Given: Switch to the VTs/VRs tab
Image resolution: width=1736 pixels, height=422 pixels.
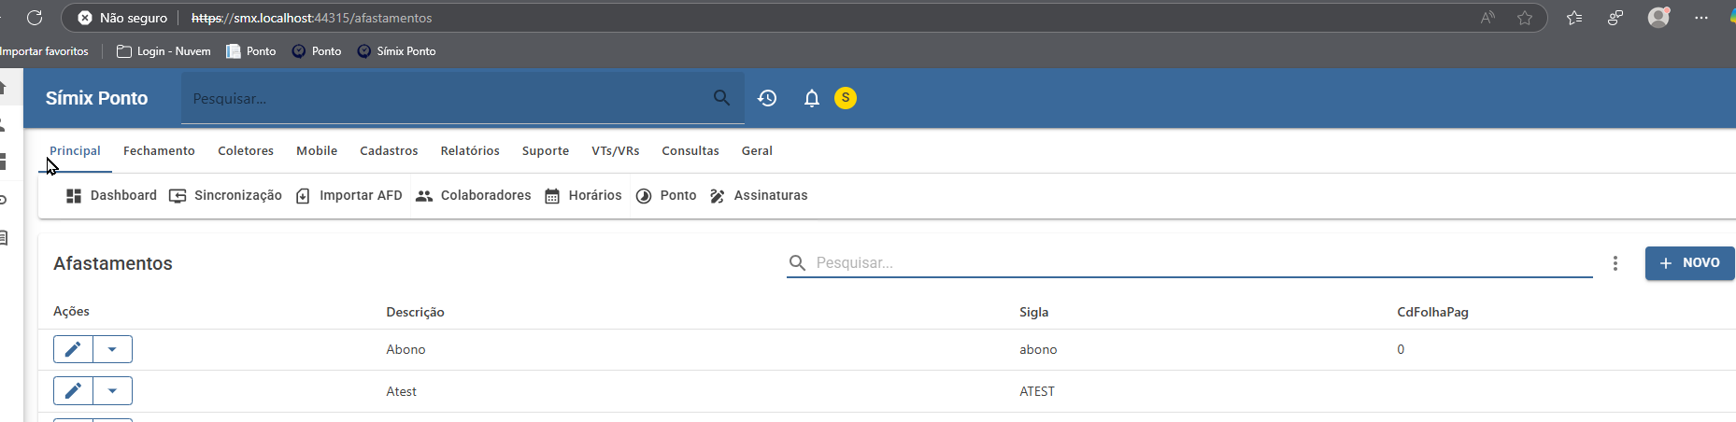Looking at the screenshot, I should click(x=616, y=150).
